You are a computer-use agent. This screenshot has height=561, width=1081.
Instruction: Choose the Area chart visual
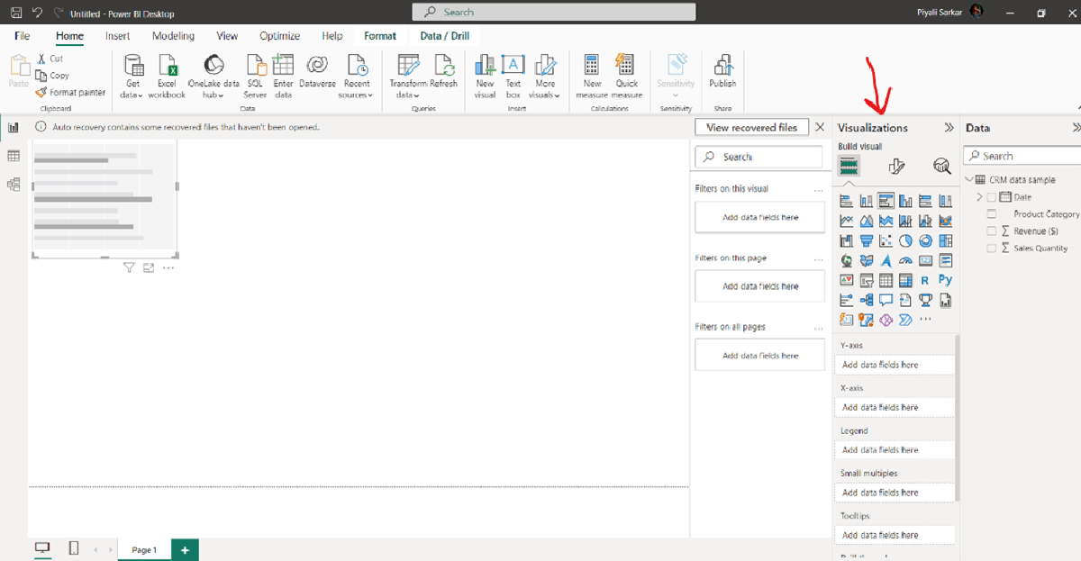[x=866, y=221]
